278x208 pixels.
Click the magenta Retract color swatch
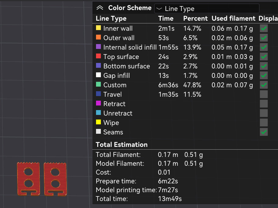(98, 103)
